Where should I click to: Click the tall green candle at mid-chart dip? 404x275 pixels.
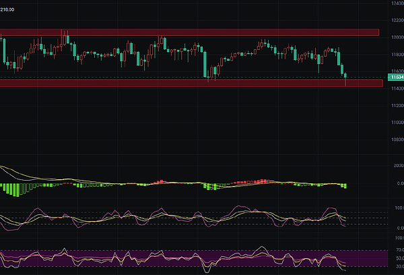[205, 64]
